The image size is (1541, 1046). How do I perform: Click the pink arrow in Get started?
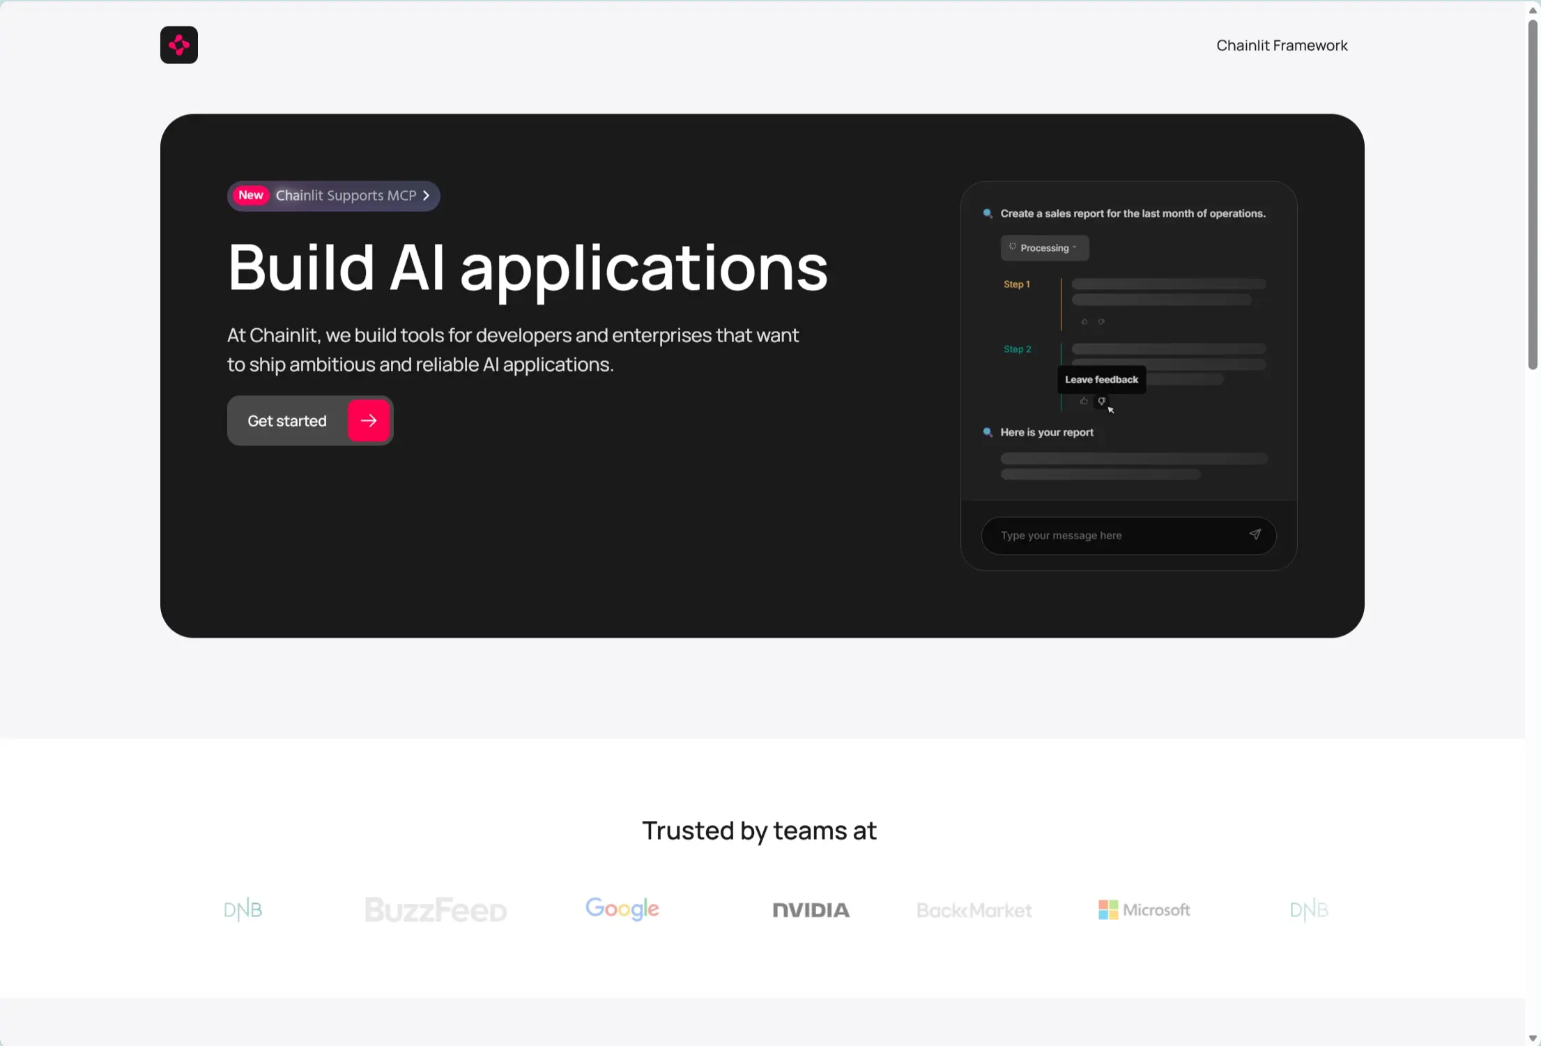[x=369, y=420]
